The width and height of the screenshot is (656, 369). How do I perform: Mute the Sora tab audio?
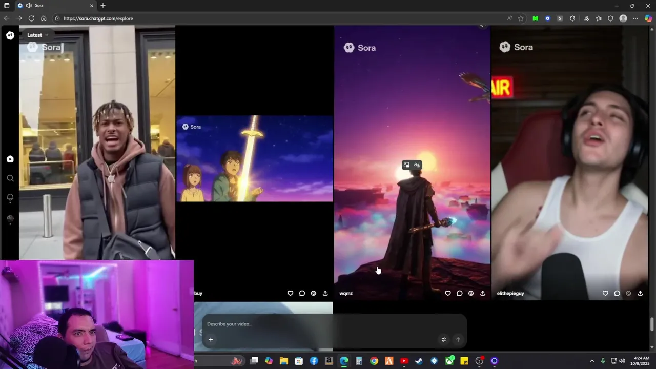29,6
